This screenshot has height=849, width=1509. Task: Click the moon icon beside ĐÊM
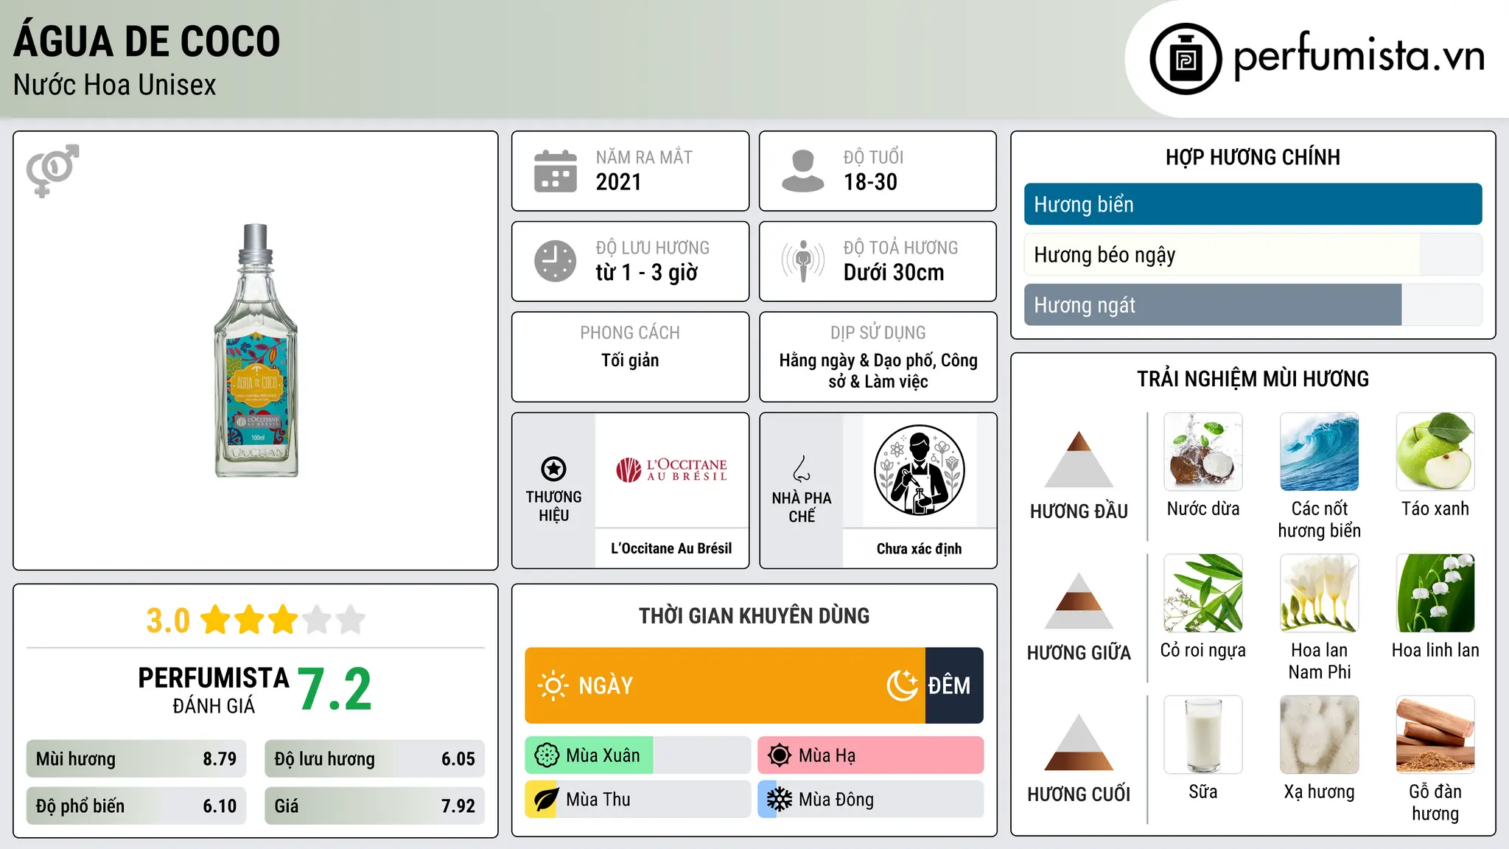tap(902, 685)
